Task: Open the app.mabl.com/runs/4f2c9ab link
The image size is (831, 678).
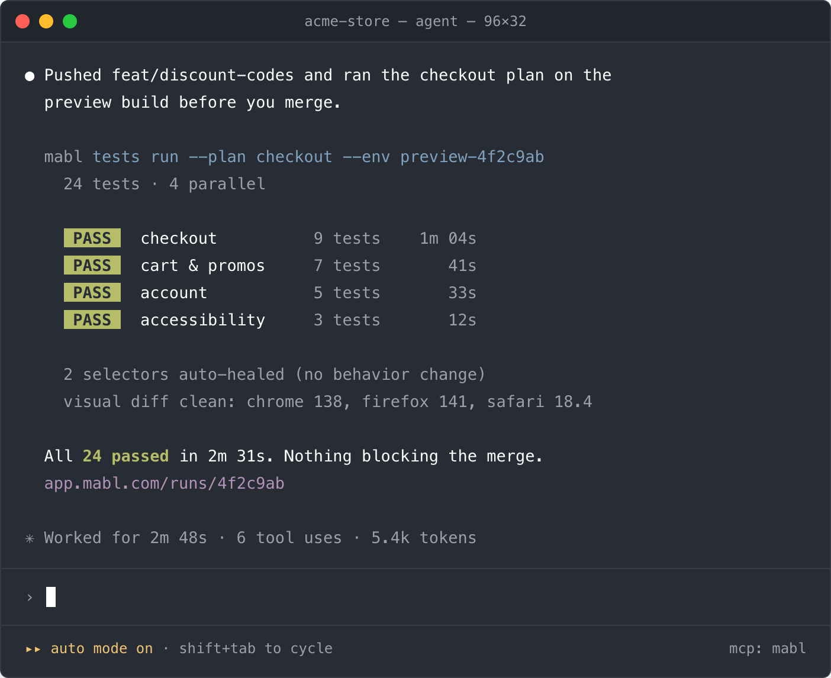Action: [164, 483]
